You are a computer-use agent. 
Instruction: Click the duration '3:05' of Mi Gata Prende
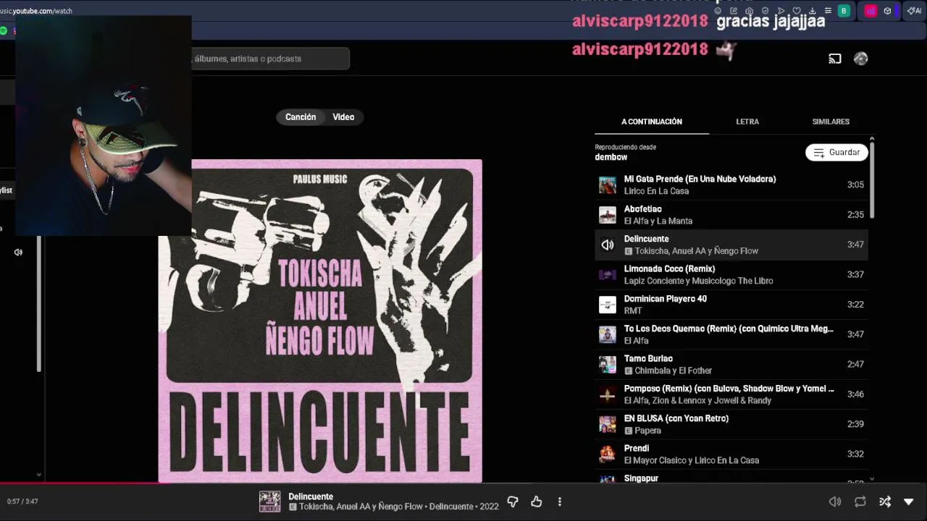tap(855, 185)
